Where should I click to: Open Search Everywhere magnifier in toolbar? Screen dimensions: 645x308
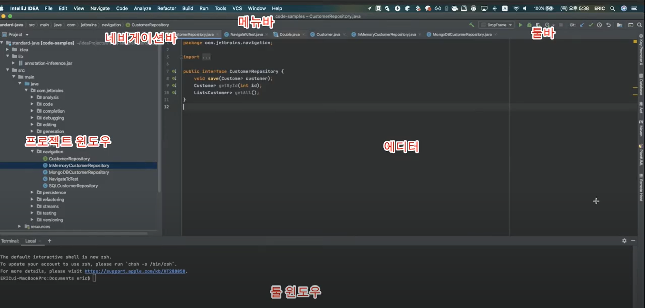pyautogui.click(x=639, y=25)
